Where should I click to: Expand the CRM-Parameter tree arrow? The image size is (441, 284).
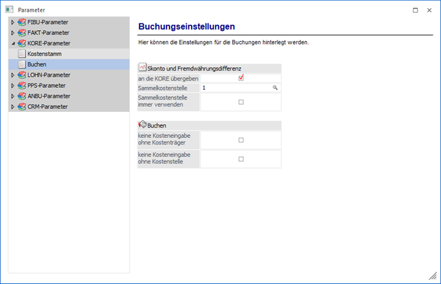(12, 106)
